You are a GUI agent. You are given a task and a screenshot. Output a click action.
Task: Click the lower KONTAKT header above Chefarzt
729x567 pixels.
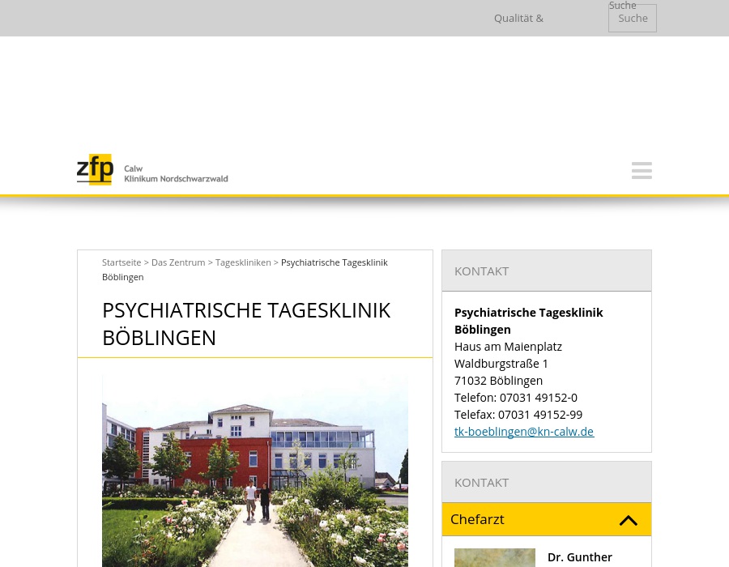click(546, 482)
